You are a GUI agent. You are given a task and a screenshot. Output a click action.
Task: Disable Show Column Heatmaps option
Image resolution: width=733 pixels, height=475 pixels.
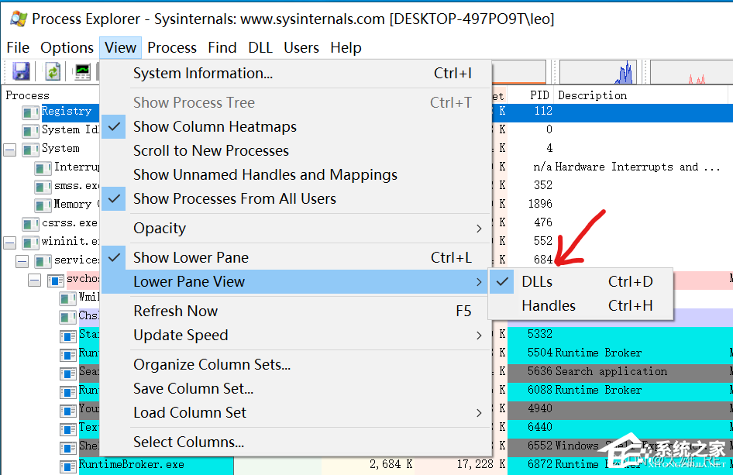215,126
